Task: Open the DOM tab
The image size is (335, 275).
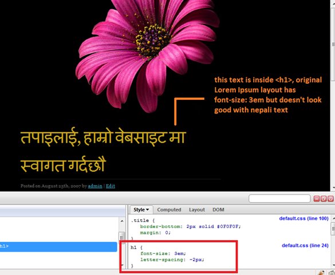Action: coord(218,210)
